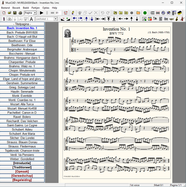Open the guitar fretboard grid icon
The image size is (186, 187).
point(161,19)
